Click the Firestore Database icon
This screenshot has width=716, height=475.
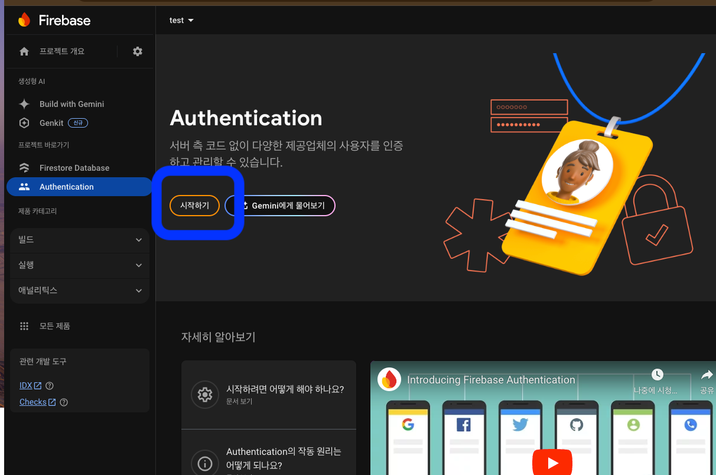point(24,168)
